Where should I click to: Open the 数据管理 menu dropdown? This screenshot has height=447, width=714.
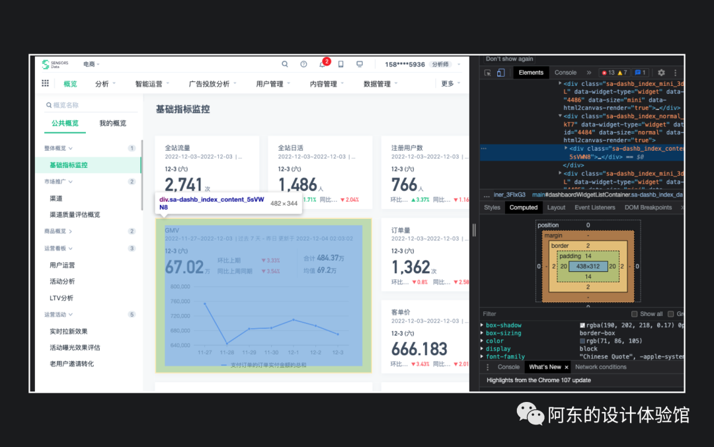tap(380, 84)
